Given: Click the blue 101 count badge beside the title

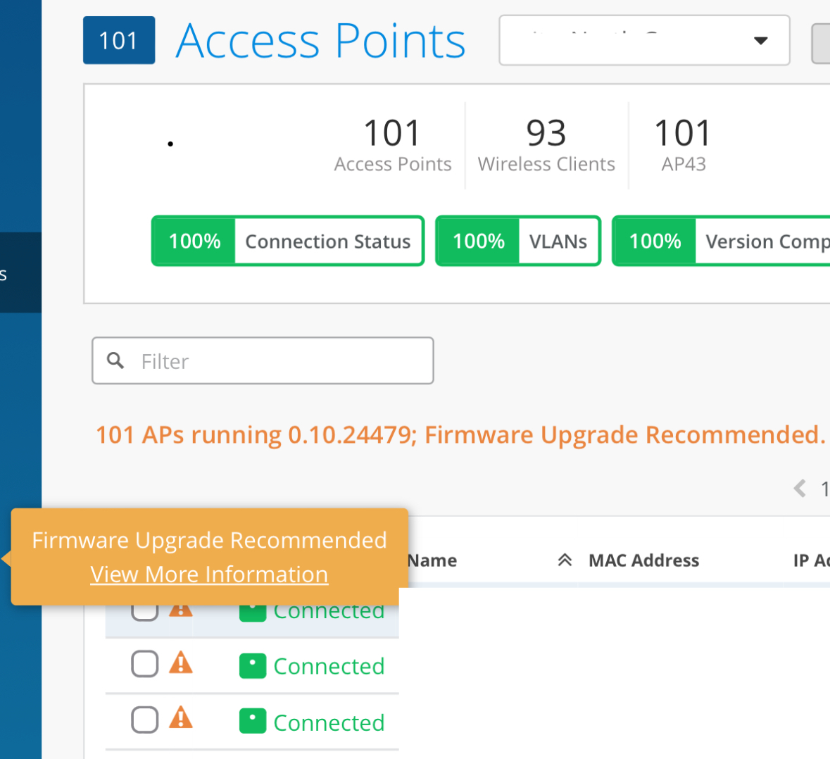Looking at the screenshot, I should tap(118, 40).
